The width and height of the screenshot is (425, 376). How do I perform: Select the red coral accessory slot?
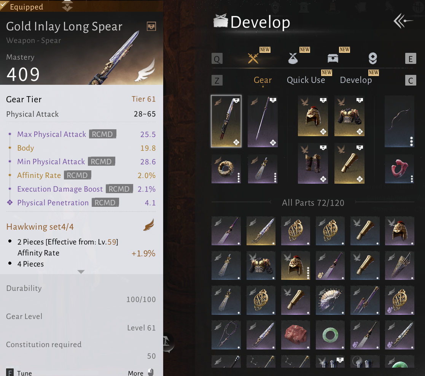(x=399, y=169)
